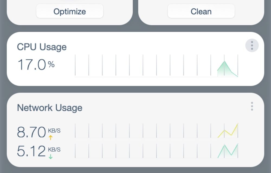Viewport: 271px width, 173px height.
Task: Click the yellow upload speed line chart
Action: [228, 131]
